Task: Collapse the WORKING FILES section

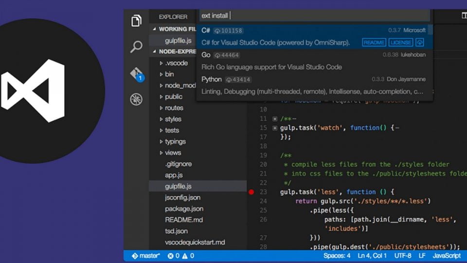Action: [x=154, y=29]
